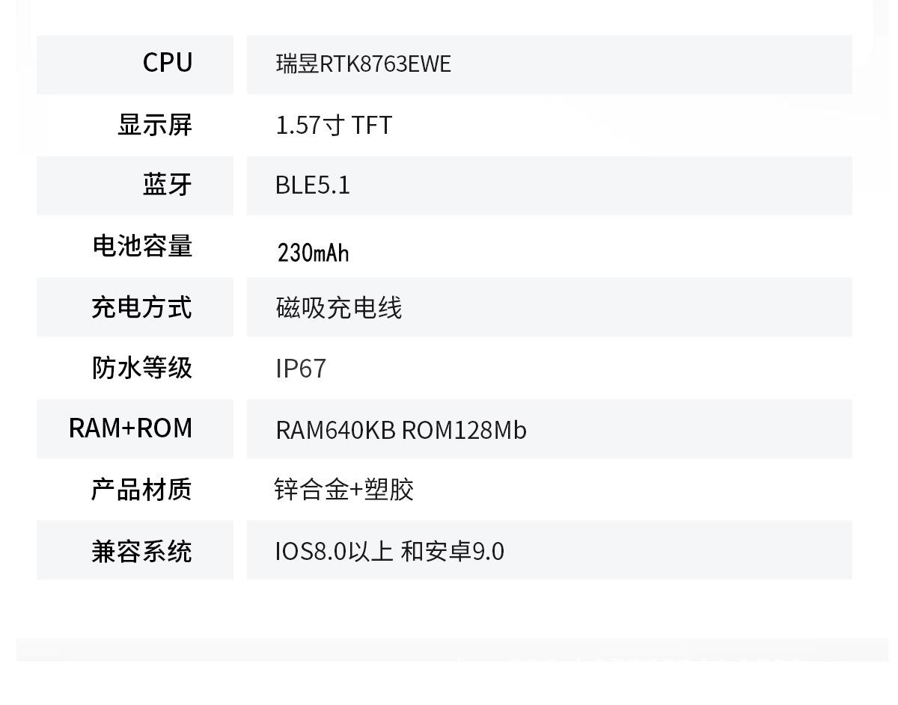Click the 电池容量 label
This screenshot has width=898, height=705.
[142, 246]
